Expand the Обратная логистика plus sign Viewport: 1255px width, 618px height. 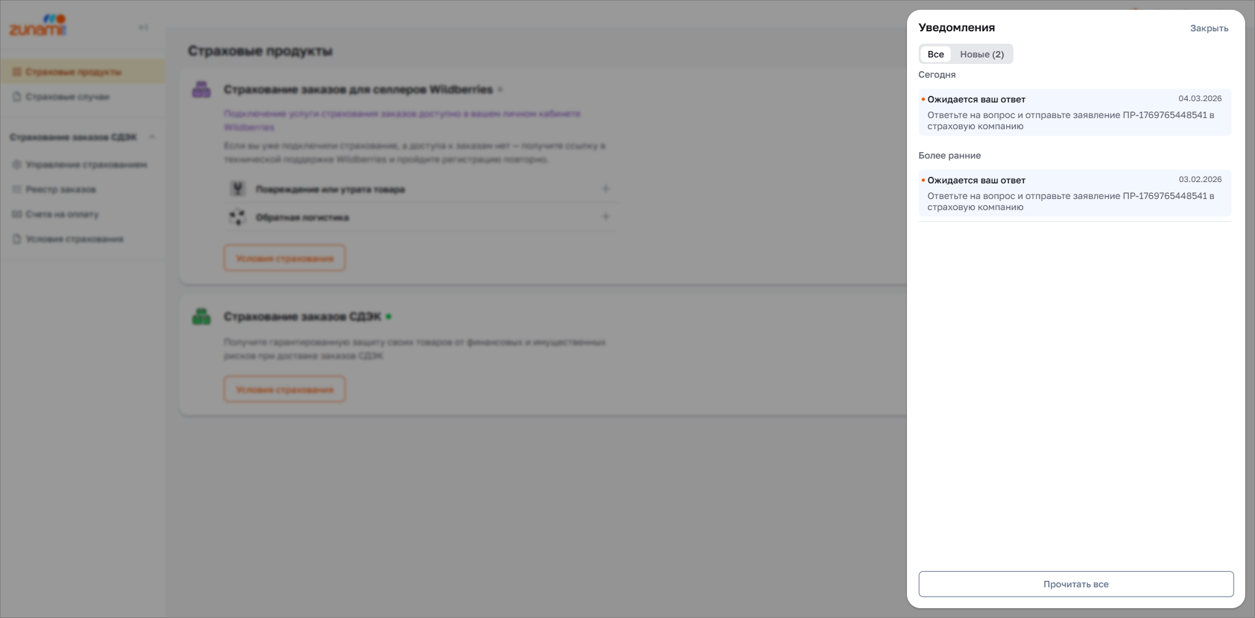point(605,217)
